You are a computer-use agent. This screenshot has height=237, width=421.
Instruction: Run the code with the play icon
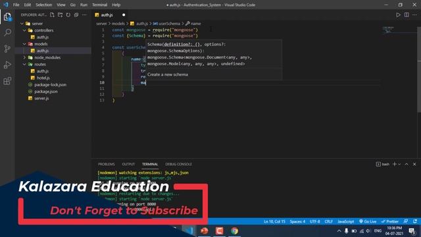tap(398, 14)
